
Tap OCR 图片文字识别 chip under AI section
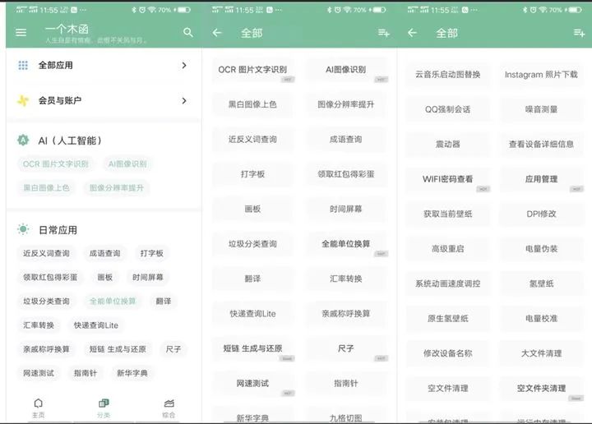[56, 164]
